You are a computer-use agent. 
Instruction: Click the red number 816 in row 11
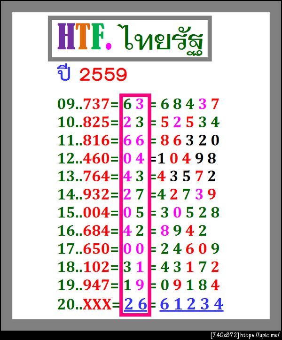coord(96,140)
